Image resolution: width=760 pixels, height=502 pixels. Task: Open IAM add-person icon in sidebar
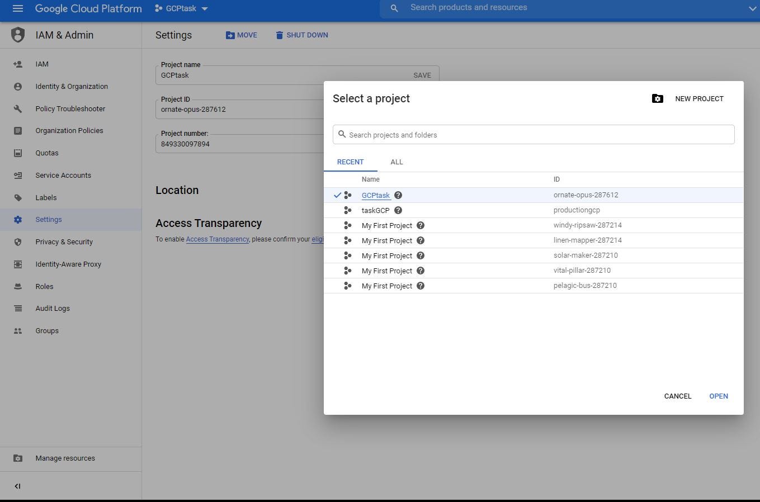coord(18,64)
